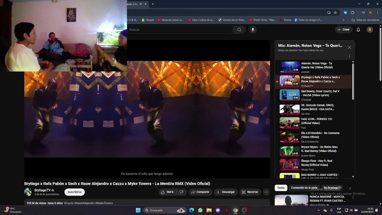The width and height of the screenshot is (382, 215).
Task: Close the current Chrome tab
Action: [x=146, y=4]
